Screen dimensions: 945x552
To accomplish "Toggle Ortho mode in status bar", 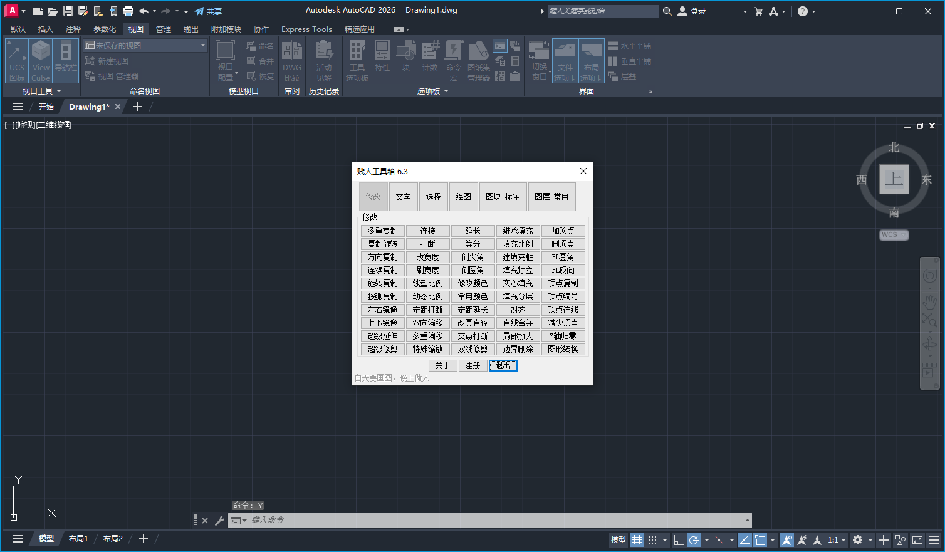I will (679, 539).
